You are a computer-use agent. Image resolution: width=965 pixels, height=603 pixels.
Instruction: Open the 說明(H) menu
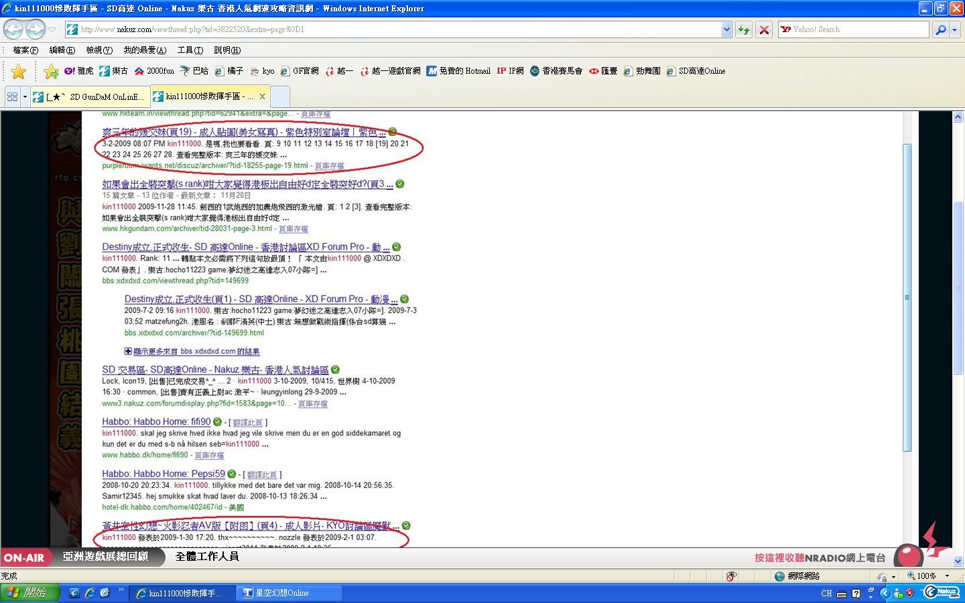click(x=227, y=50)
